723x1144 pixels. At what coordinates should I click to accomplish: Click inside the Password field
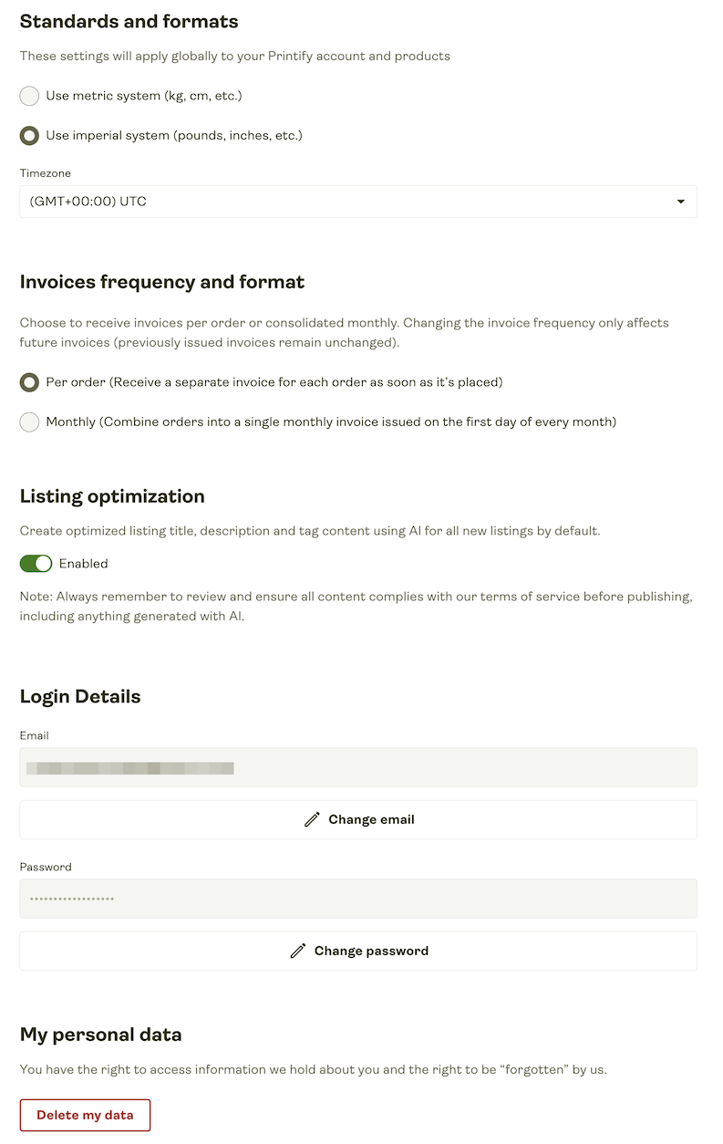pos(358,899)
